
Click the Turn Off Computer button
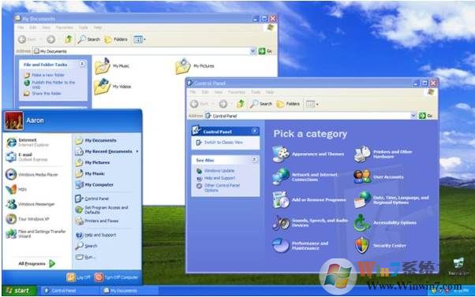coord(116,277)
